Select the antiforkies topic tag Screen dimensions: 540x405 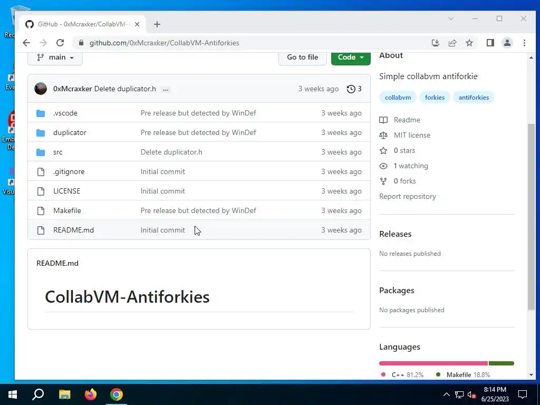tap(474, 98)
